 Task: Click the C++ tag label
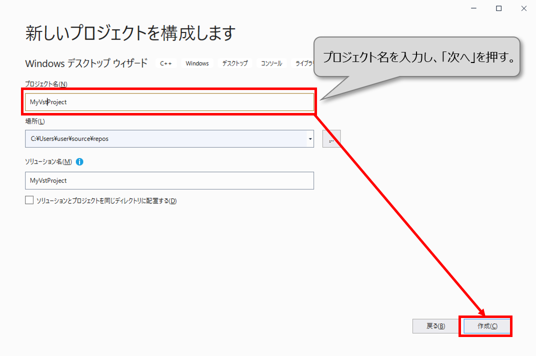pos(166,63)
